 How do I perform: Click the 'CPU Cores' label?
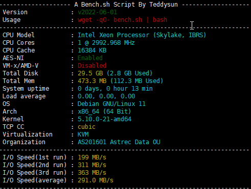pyautogui.click(x=18, y=43)
